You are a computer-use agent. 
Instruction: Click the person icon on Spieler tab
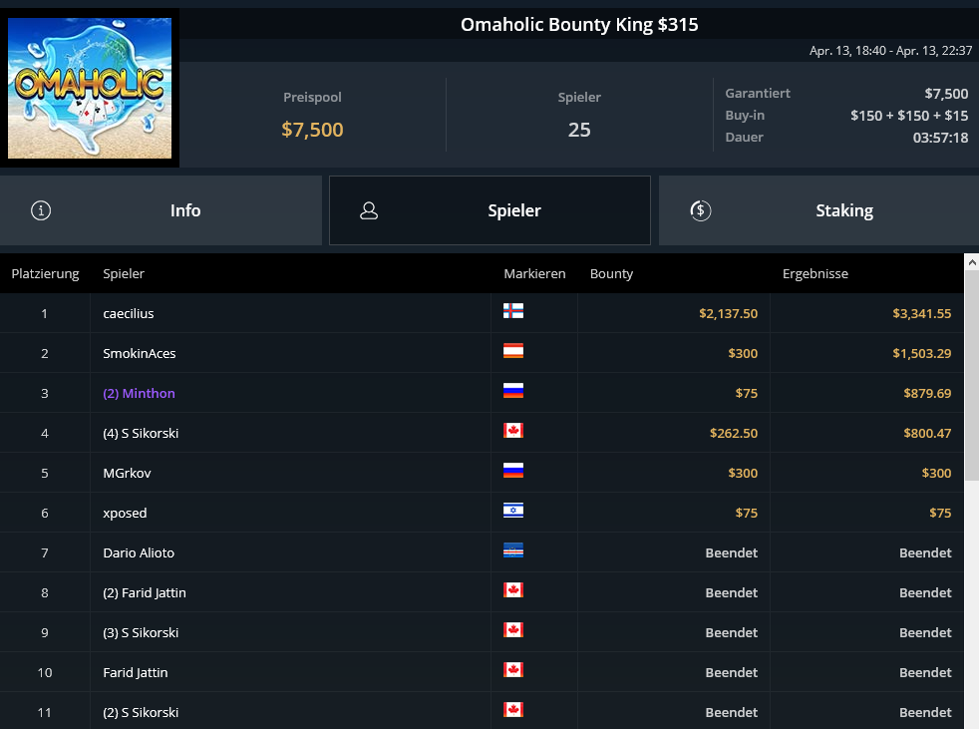click(369, 210)
